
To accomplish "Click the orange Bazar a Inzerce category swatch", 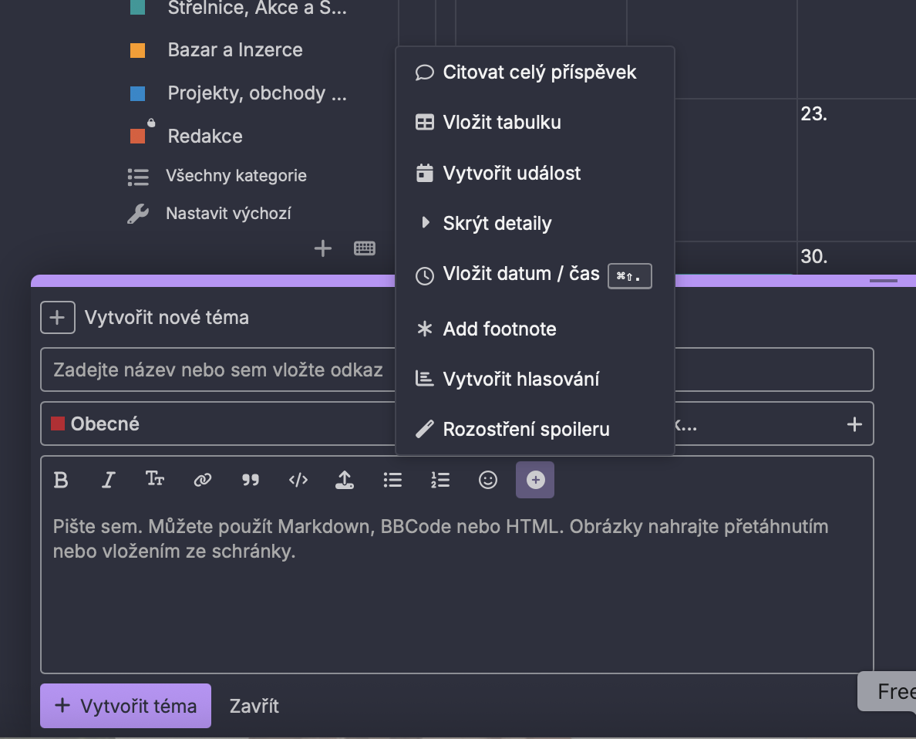I will click(x=138, y=51).
